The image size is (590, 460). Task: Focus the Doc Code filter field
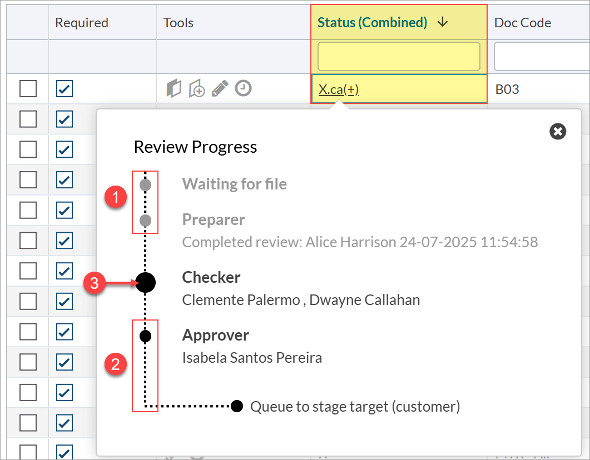pyautogui.click(x=542, y=56)
